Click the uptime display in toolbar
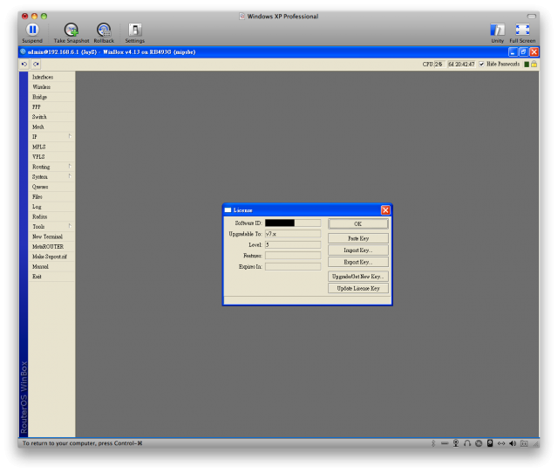Viewport: 558px width, 473px height. pyautogui.click(x=461, y=64)
